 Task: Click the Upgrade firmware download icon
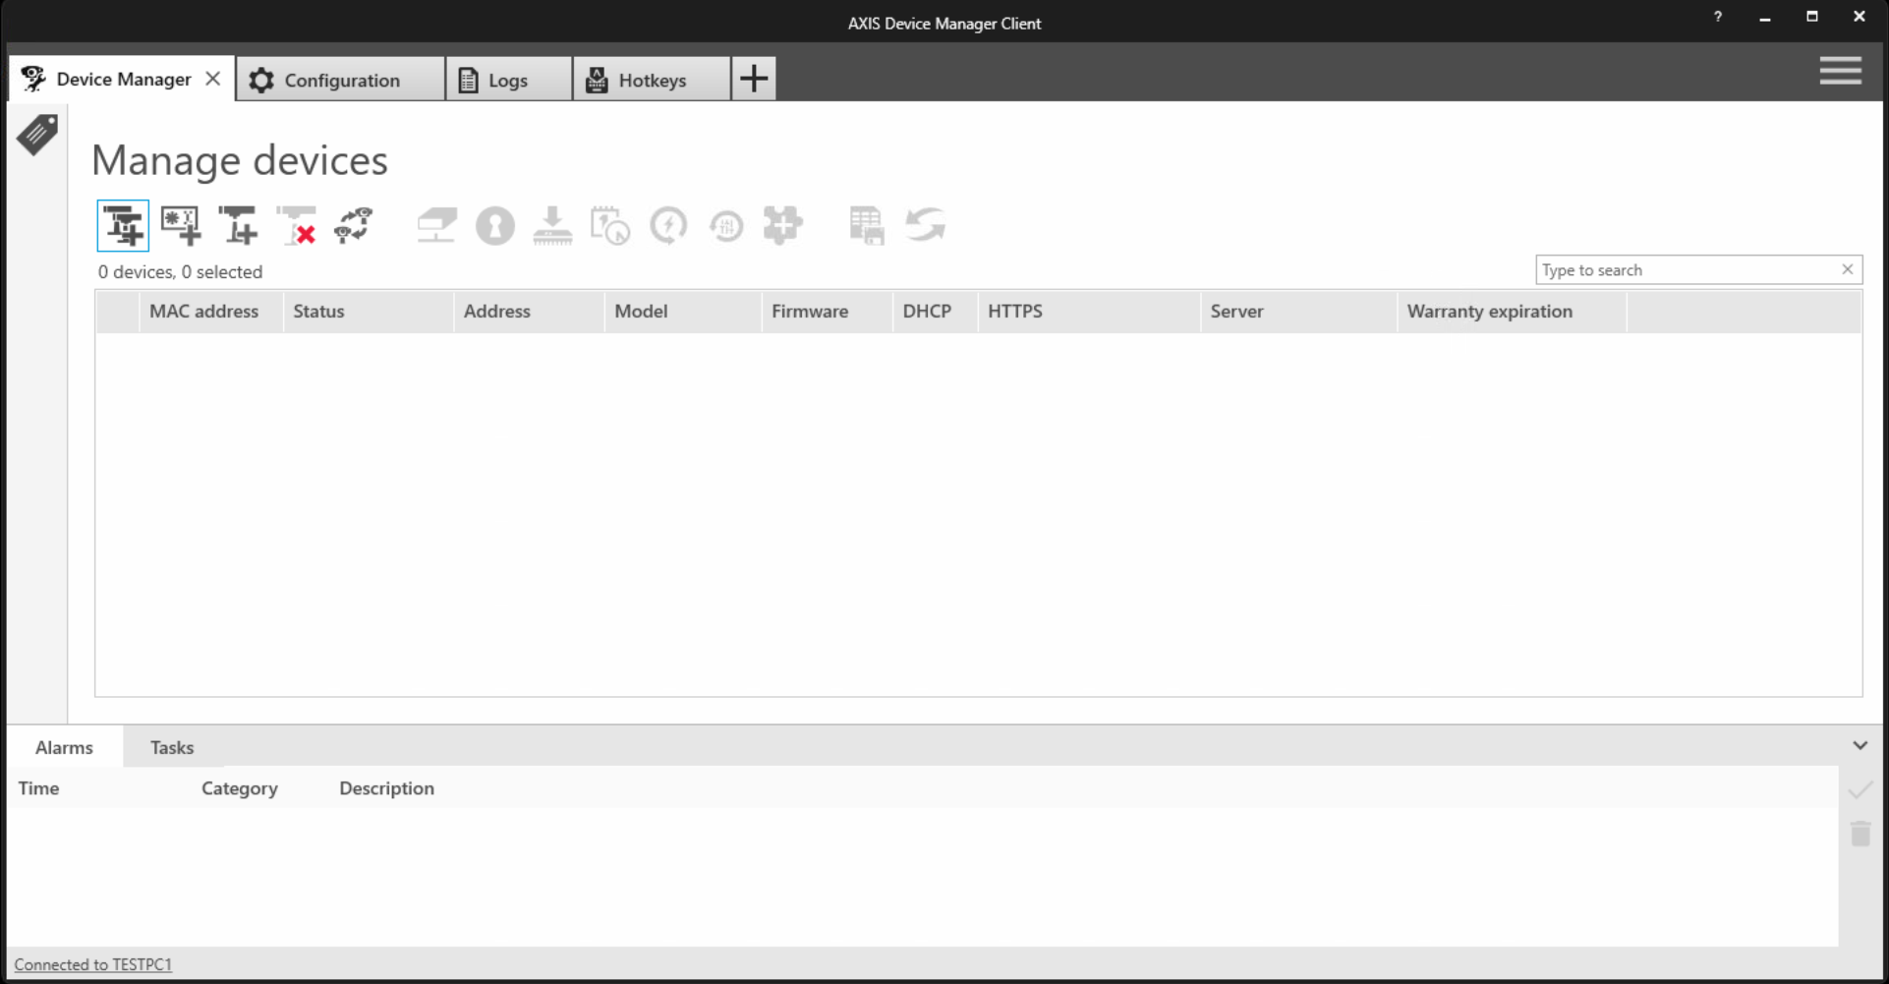552,225
